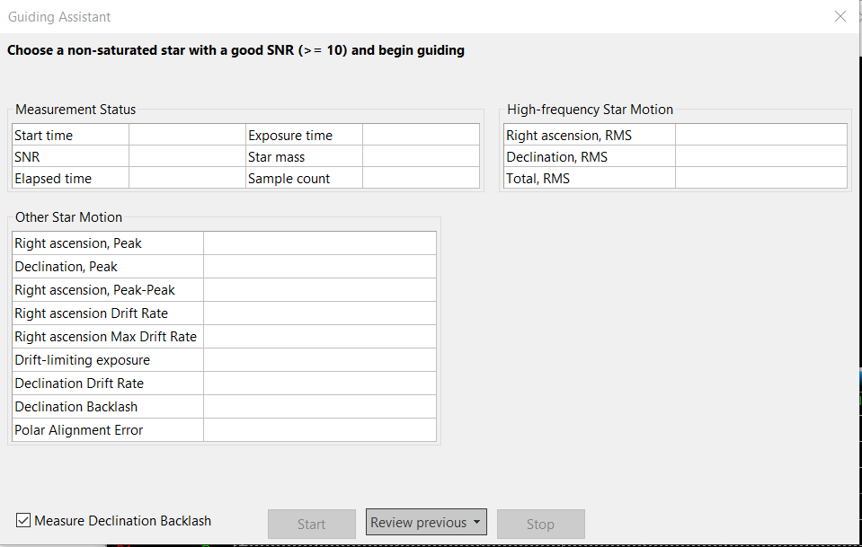The width and height of the screenshot is (862, 547).
Task: Open the Review previous dropdown arrow
Action: [476, 522]
